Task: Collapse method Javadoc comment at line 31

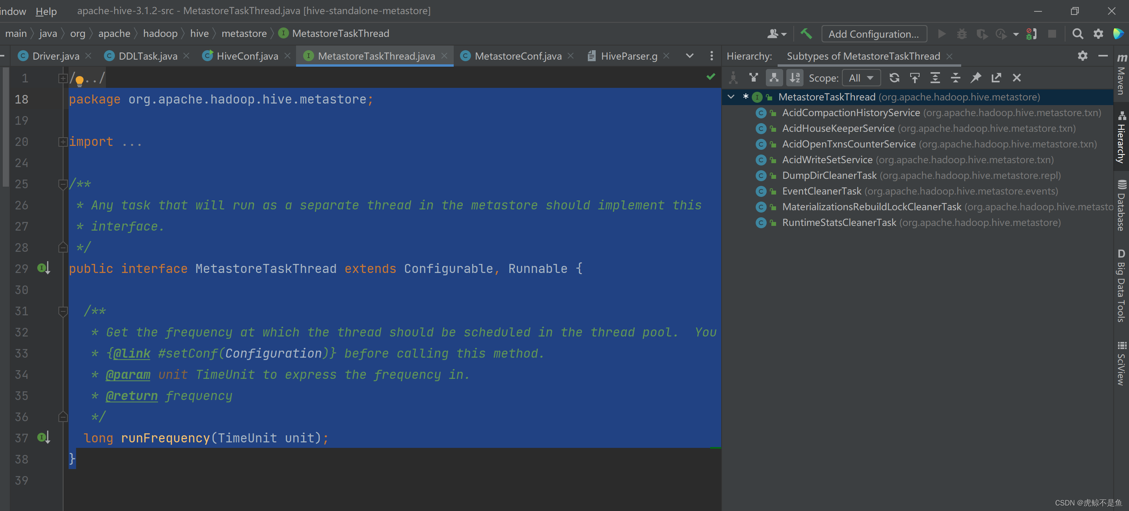Action: [x=63, y=311]
